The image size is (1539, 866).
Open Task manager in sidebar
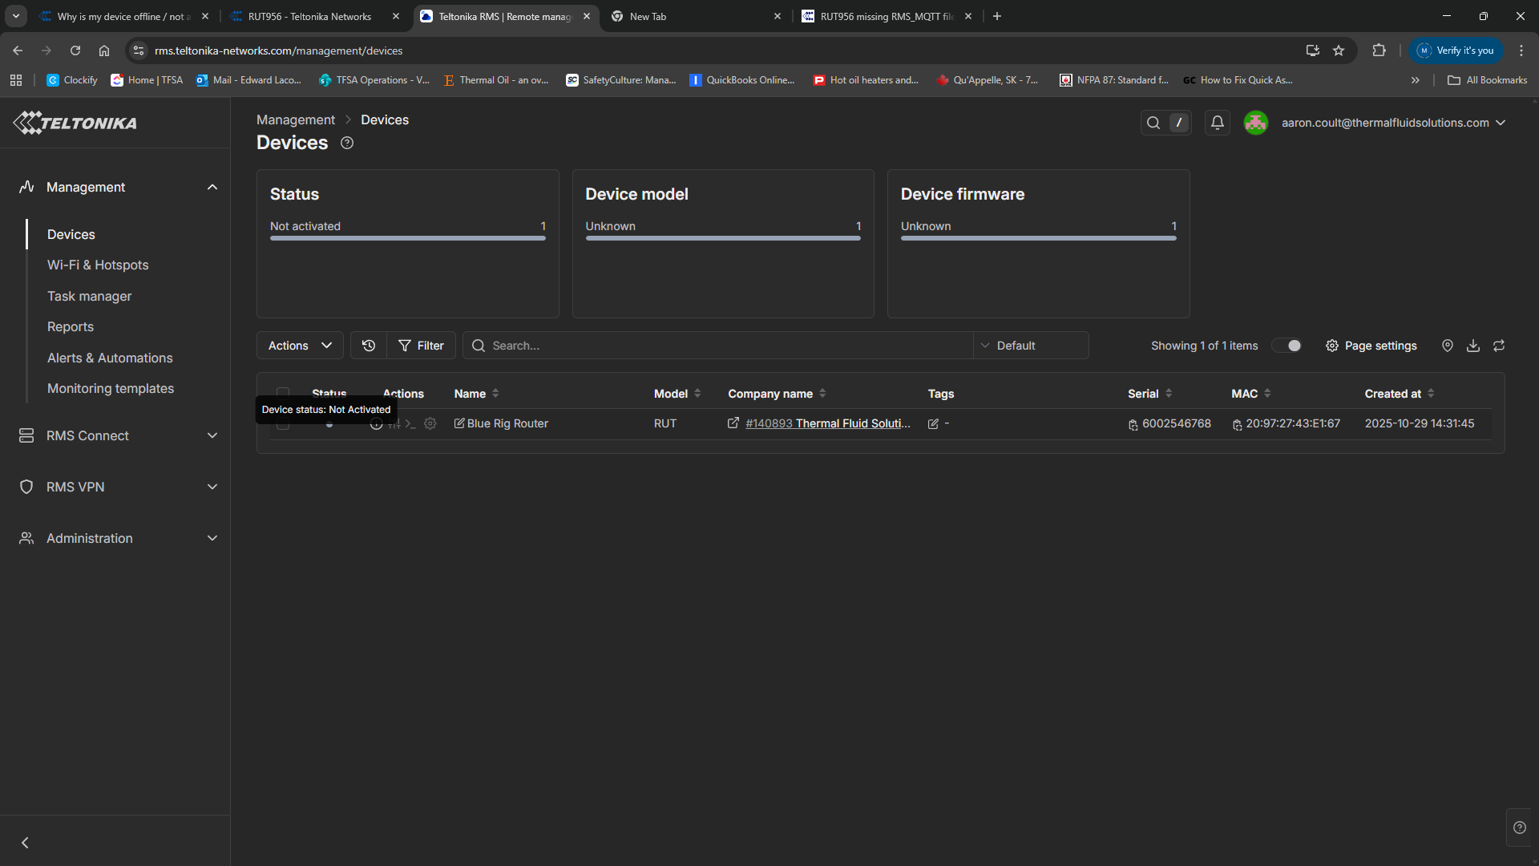tap(89, 296)
